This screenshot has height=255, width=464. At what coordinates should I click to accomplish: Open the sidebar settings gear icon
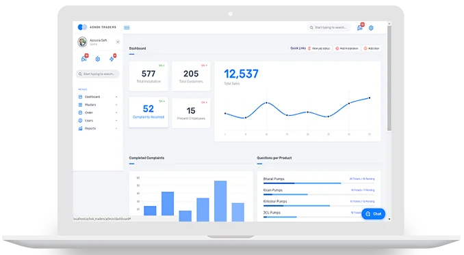(x=98, y=59)
